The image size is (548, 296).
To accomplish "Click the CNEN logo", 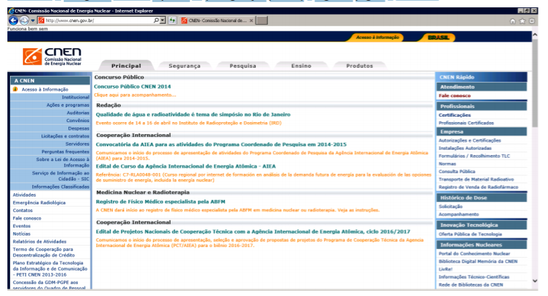I will click(52, 56).
